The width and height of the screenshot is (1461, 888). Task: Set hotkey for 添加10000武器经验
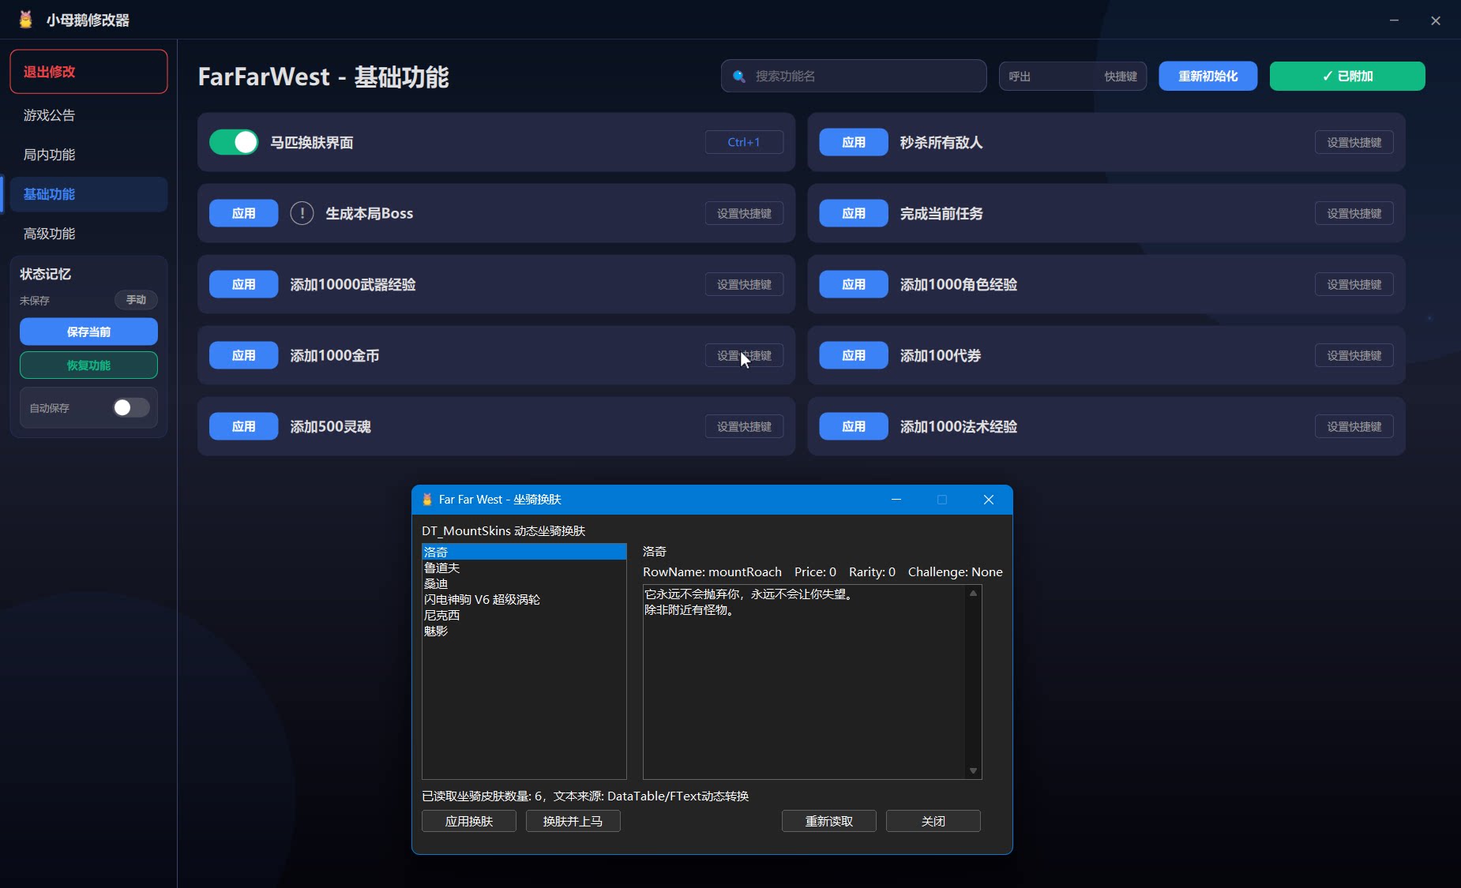744,284
